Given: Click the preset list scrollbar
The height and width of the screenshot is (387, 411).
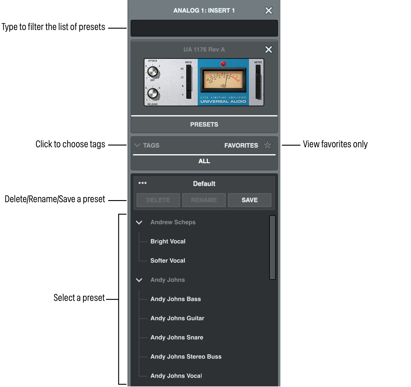Looking at the screenshot, I should (x=272, y=247).
